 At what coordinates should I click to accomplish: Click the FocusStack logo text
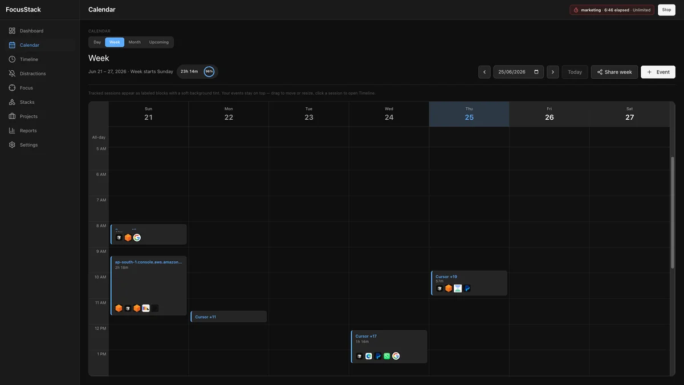(x=23, y=10)
